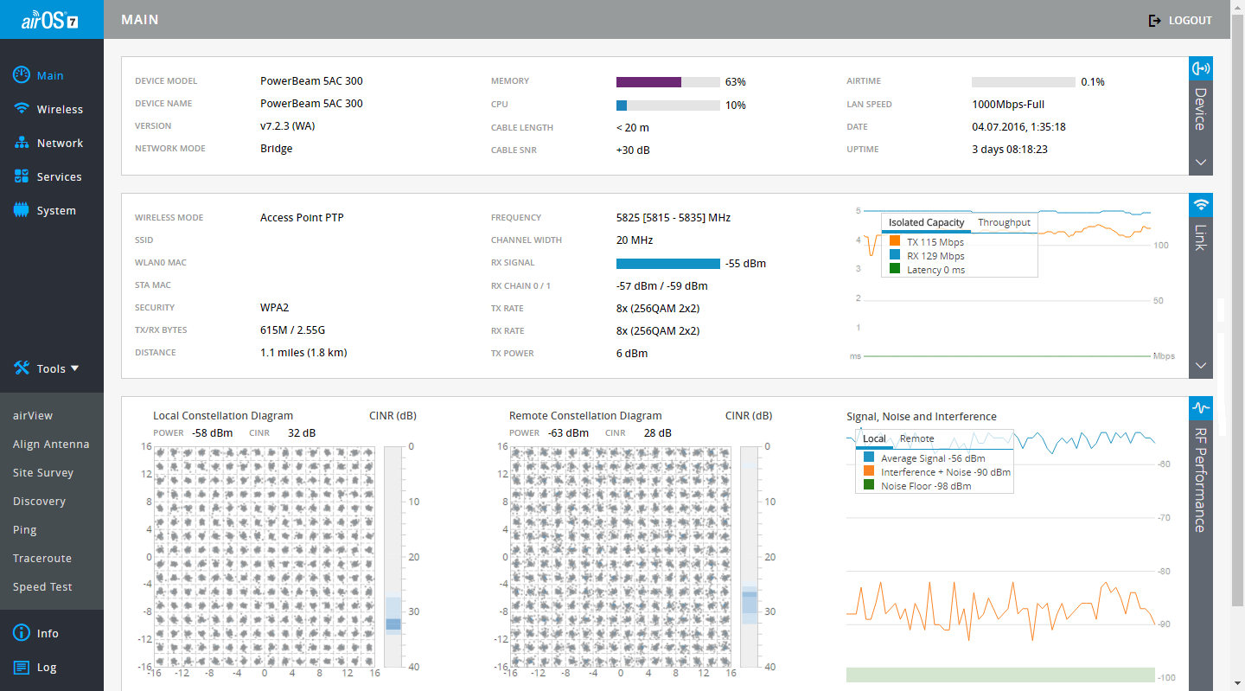Open the Services menu item
Screen dimensions: 1245x691
point(59,177)
